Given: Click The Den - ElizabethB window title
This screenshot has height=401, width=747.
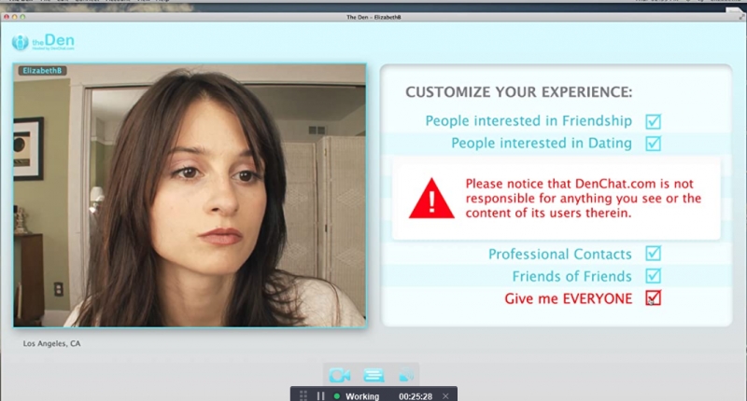Looking at the screenshot, I should tap(373, 17).
